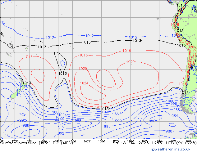Click the 'Surface pressure [hPa] EC (AIFS)' title
Screen dimensions: 197x152
pos(37,143)
